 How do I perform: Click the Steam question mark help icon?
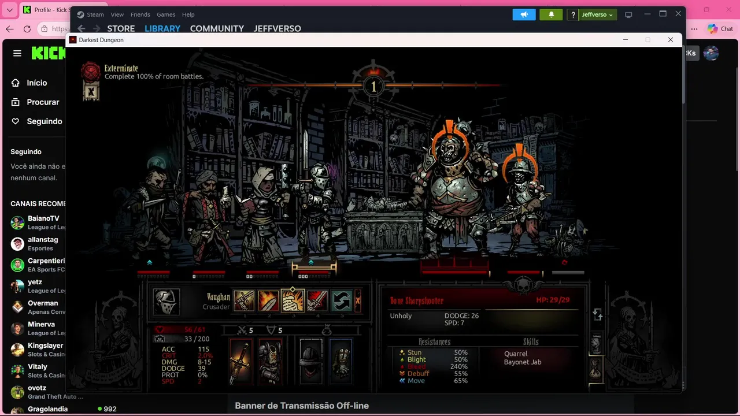tap(573, 14)
